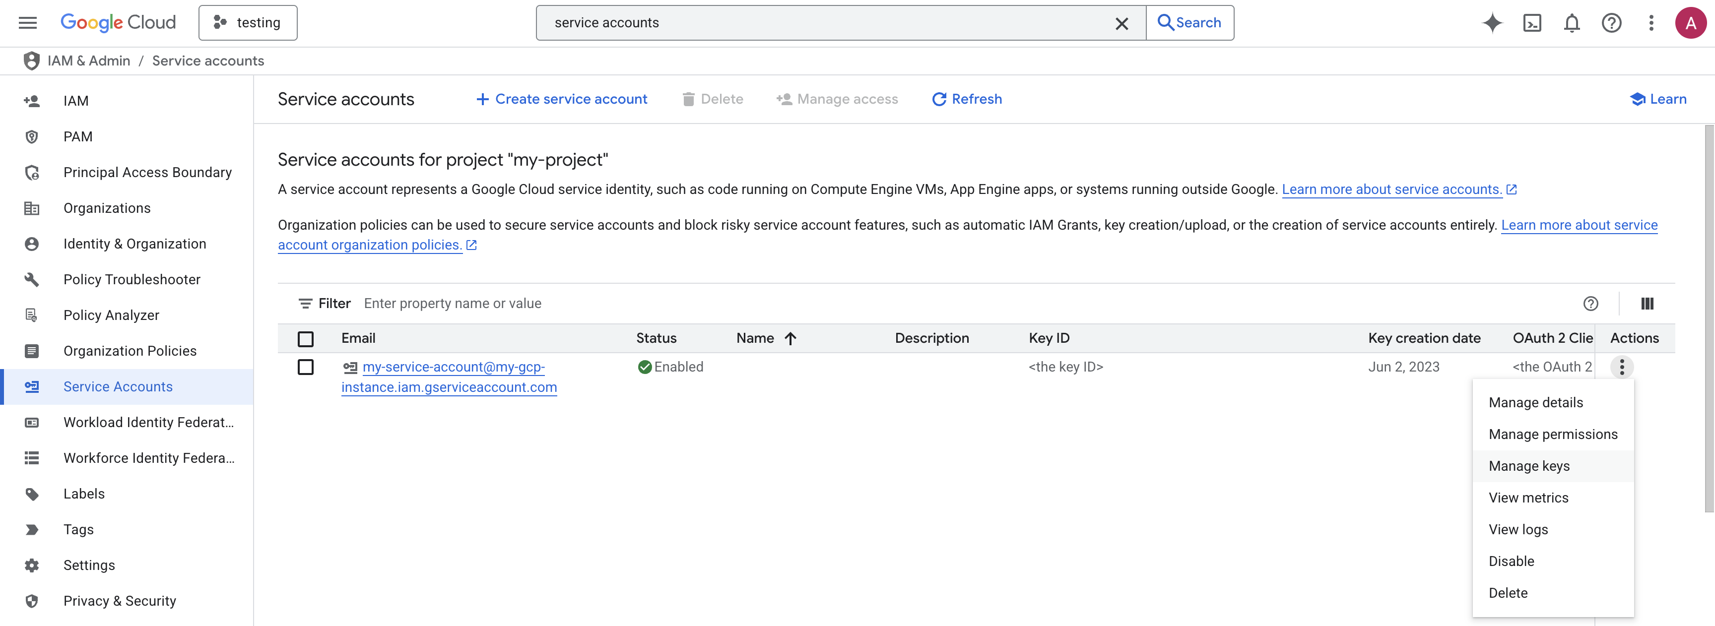Open the main navigation hamburger menu
This screenshot has width=1715, height=626.
click(27, 23)
